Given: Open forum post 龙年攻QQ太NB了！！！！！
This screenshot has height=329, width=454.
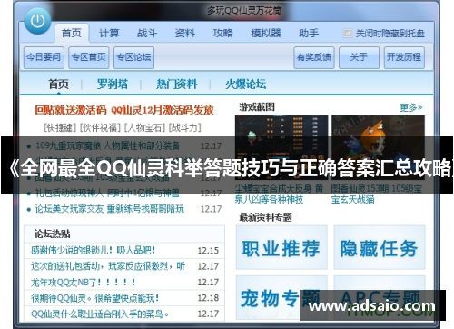Looking at the screenshot, I should point(84,282).
